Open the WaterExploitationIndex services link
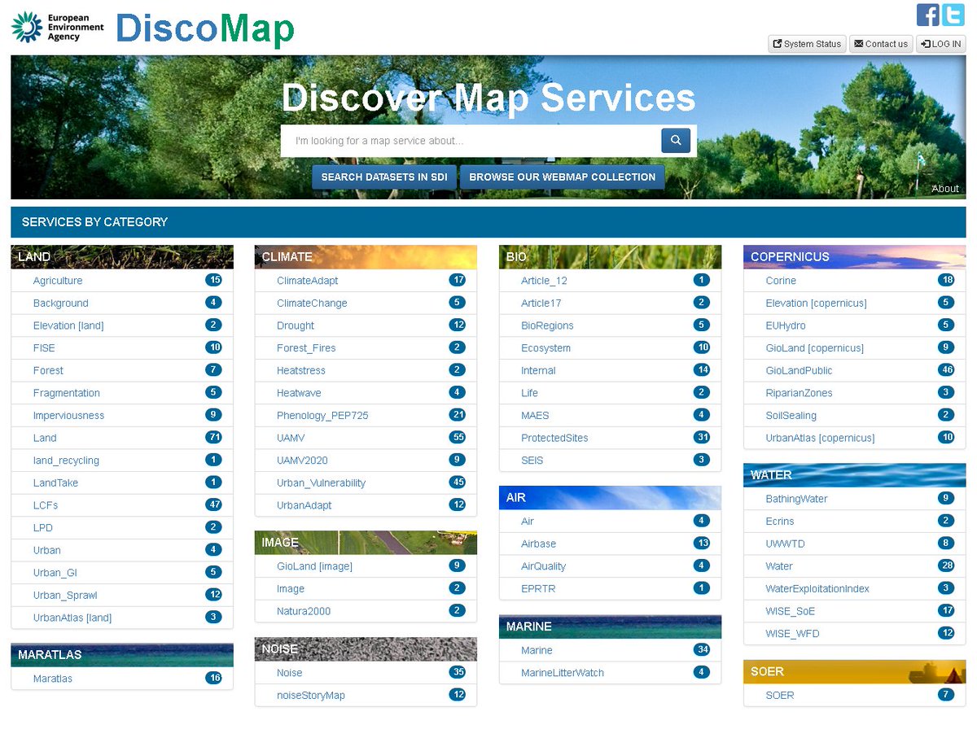 (817, 589)
